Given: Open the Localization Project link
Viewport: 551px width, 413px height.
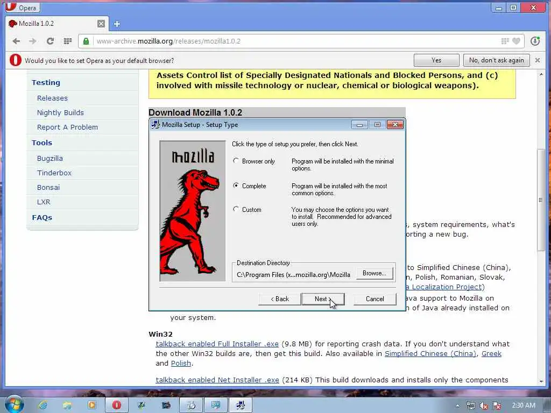Looking at the screenshot, I should 444,287.
